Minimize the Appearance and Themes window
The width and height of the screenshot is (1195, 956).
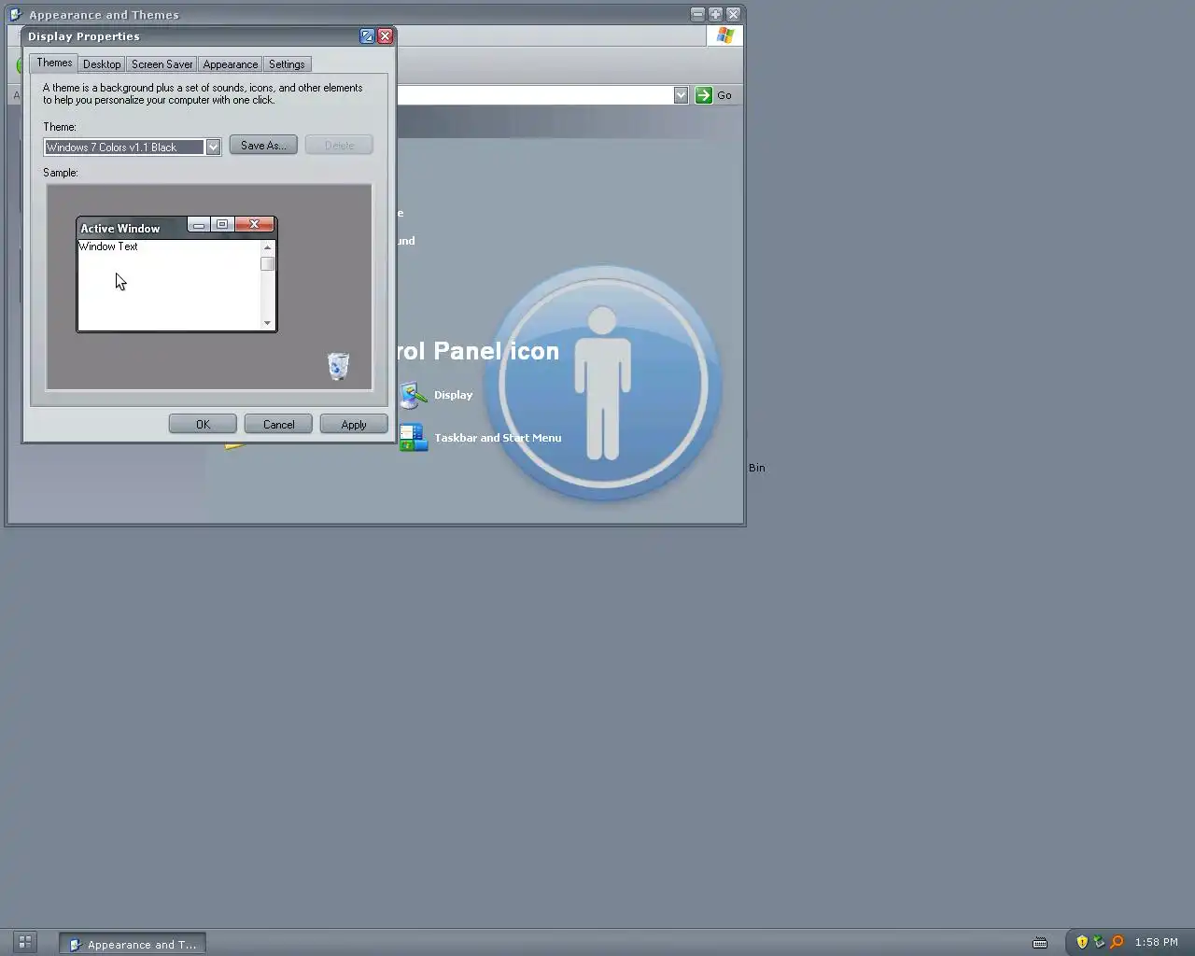coord(697,14)
